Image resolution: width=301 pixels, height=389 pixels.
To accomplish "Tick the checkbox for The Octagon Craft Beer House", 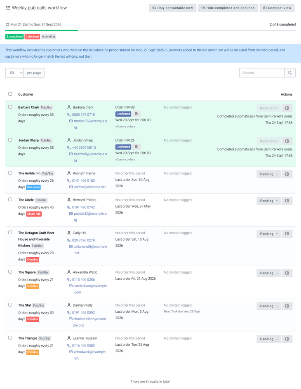I will point(10,232).
